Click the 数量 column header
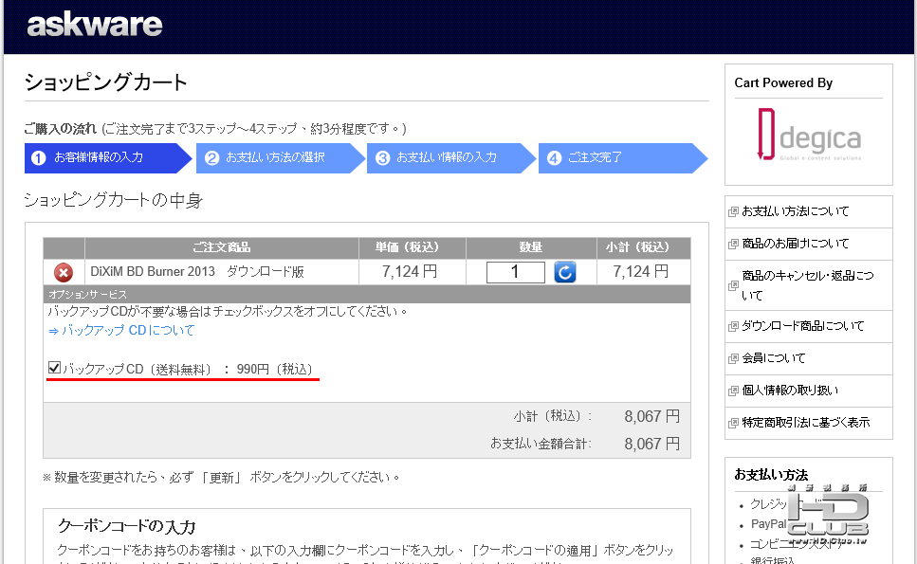This screenshot has width=917, height=564. pyautogui.click(x=531, y=247)
